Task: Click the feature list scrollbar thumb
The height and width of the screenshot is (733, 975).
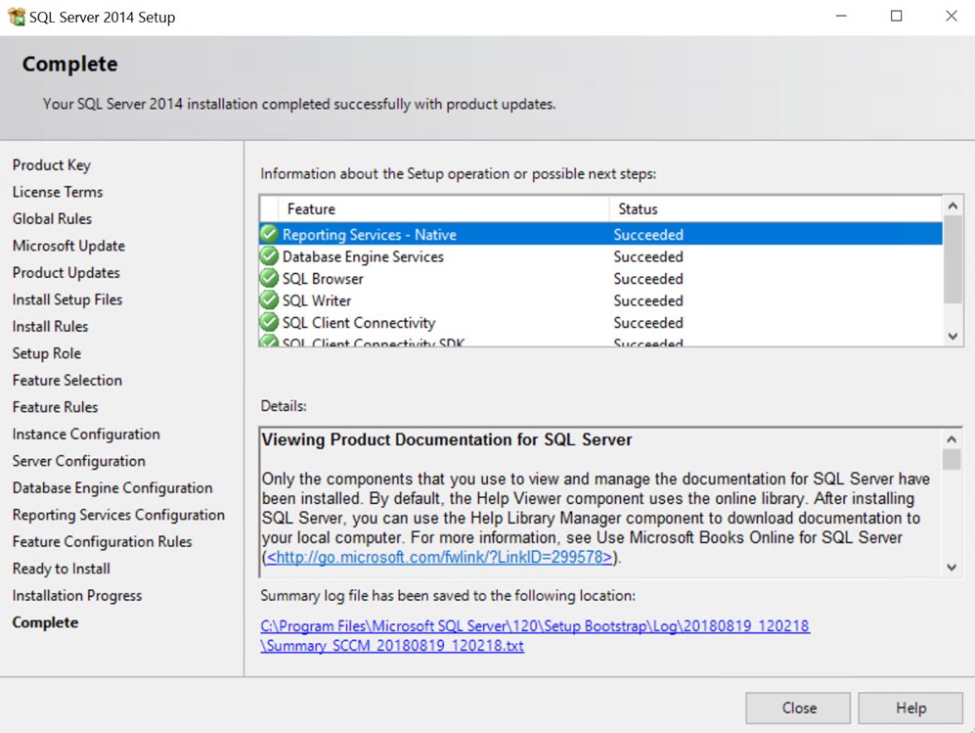Action: tap(953, 259)
